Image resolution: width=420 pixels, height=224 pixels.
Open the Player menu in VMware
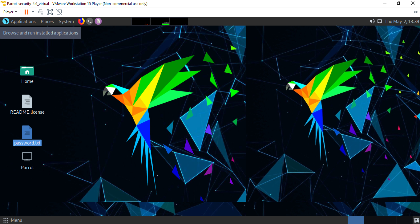pyautogui.click(x=10, y=12)
